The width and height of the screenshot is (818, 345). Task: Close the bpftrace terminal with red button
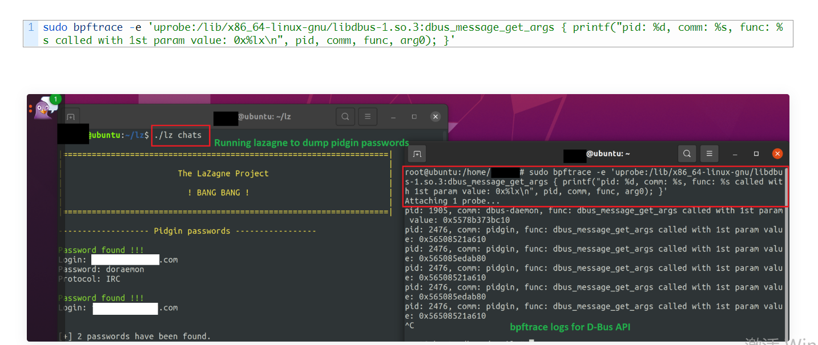[x=777, y=153]
